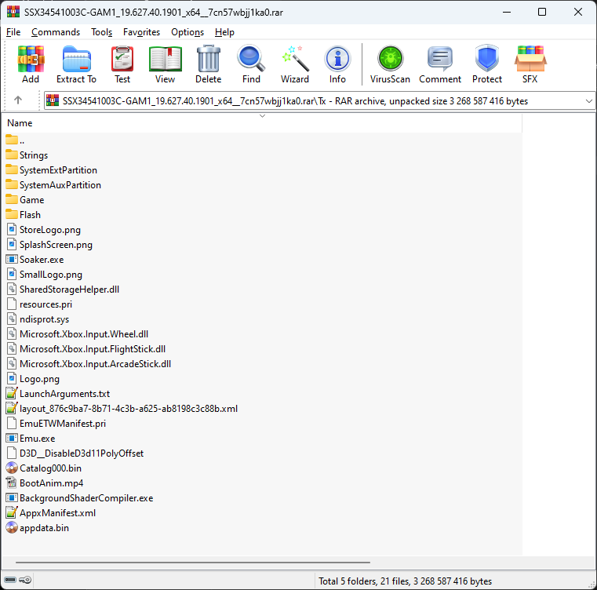The width and height of the screenshot is (597, 590).
Task: Open the Tools menu
Action: (x=102, y=32)
